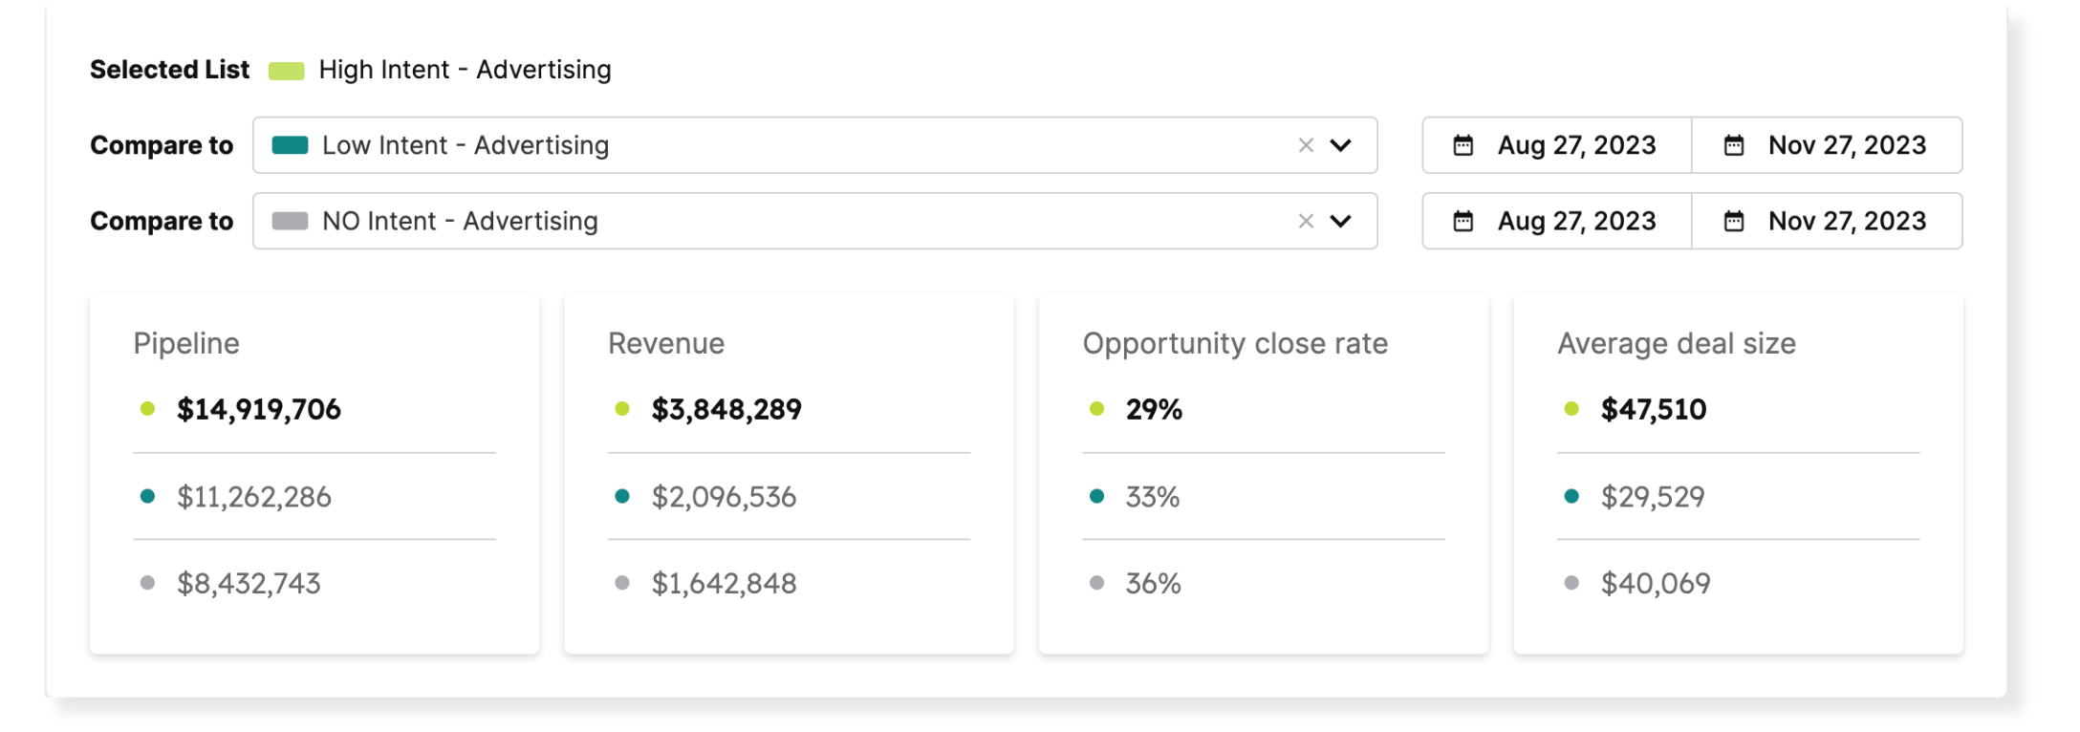Clear the NO Intent - Advertising selection
Viewport: 2080px width, 732px height.
pyautogui.click(x=1306, y=222)
